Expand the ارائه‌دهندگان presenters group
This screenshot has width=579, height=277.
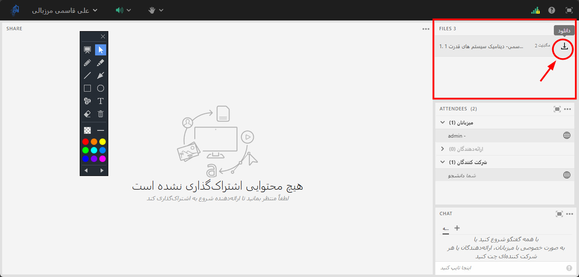(443, 149)
